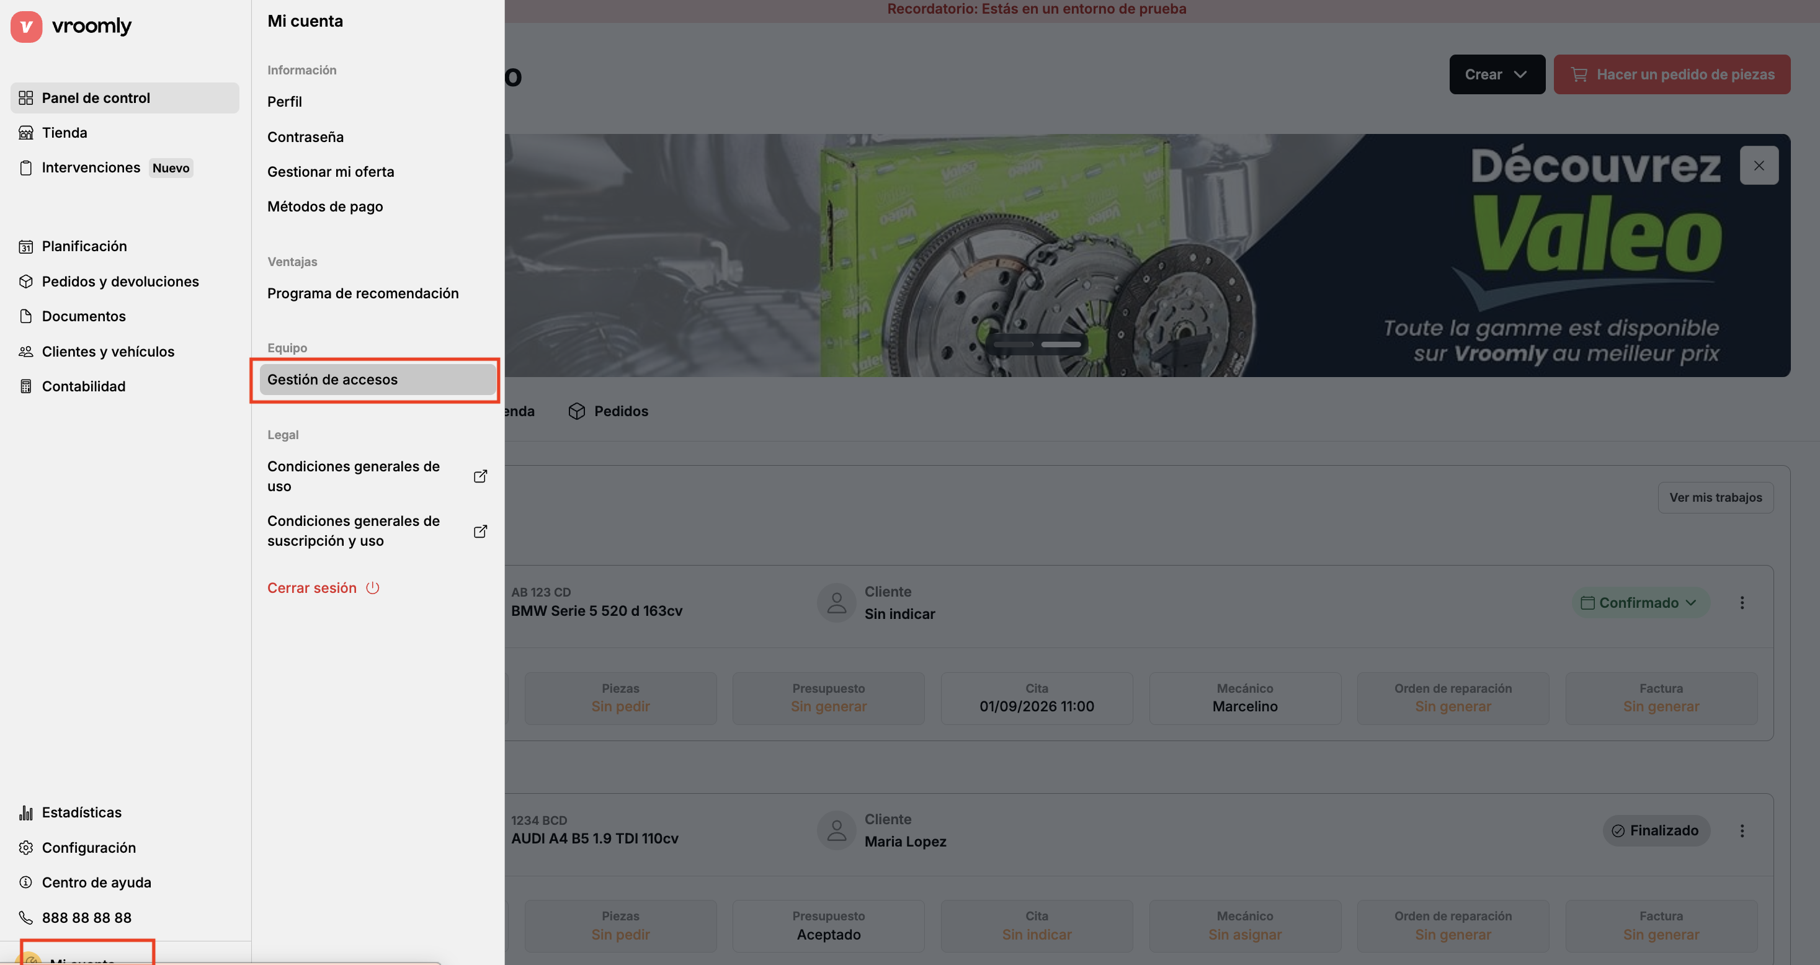Open Intervenciones clipboard icon
Image resolution: width=1820 pixels, height=965 pixels.
(26, 167)
